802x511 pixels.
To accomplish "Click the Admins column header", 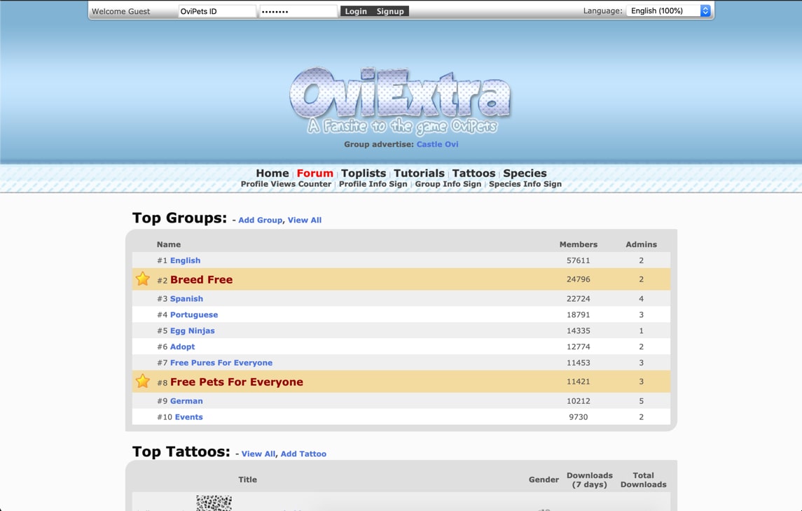I will pos(641,244).
